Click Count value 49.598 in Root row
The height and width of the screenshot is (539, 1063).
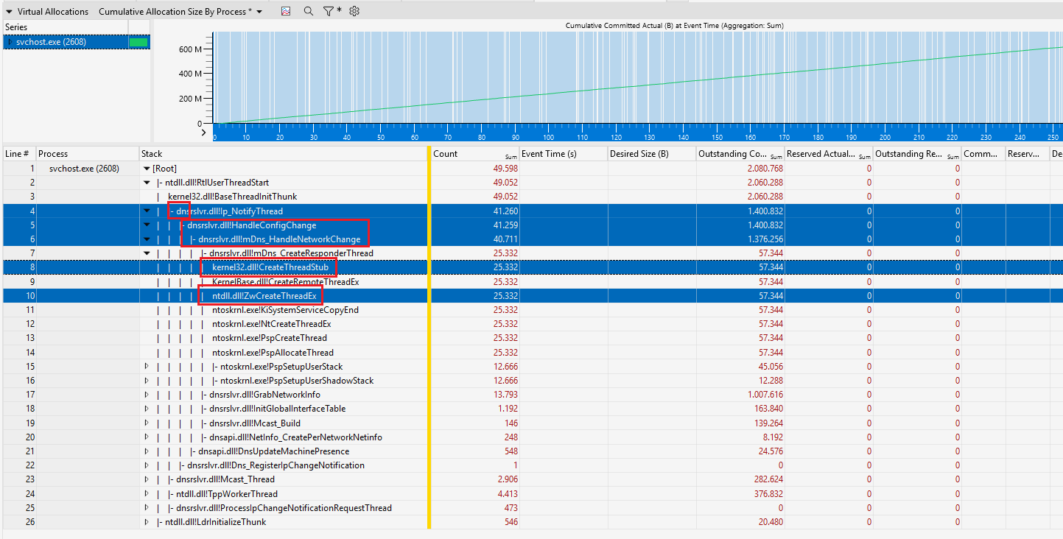pyautogui.click(x=505, y=169)
